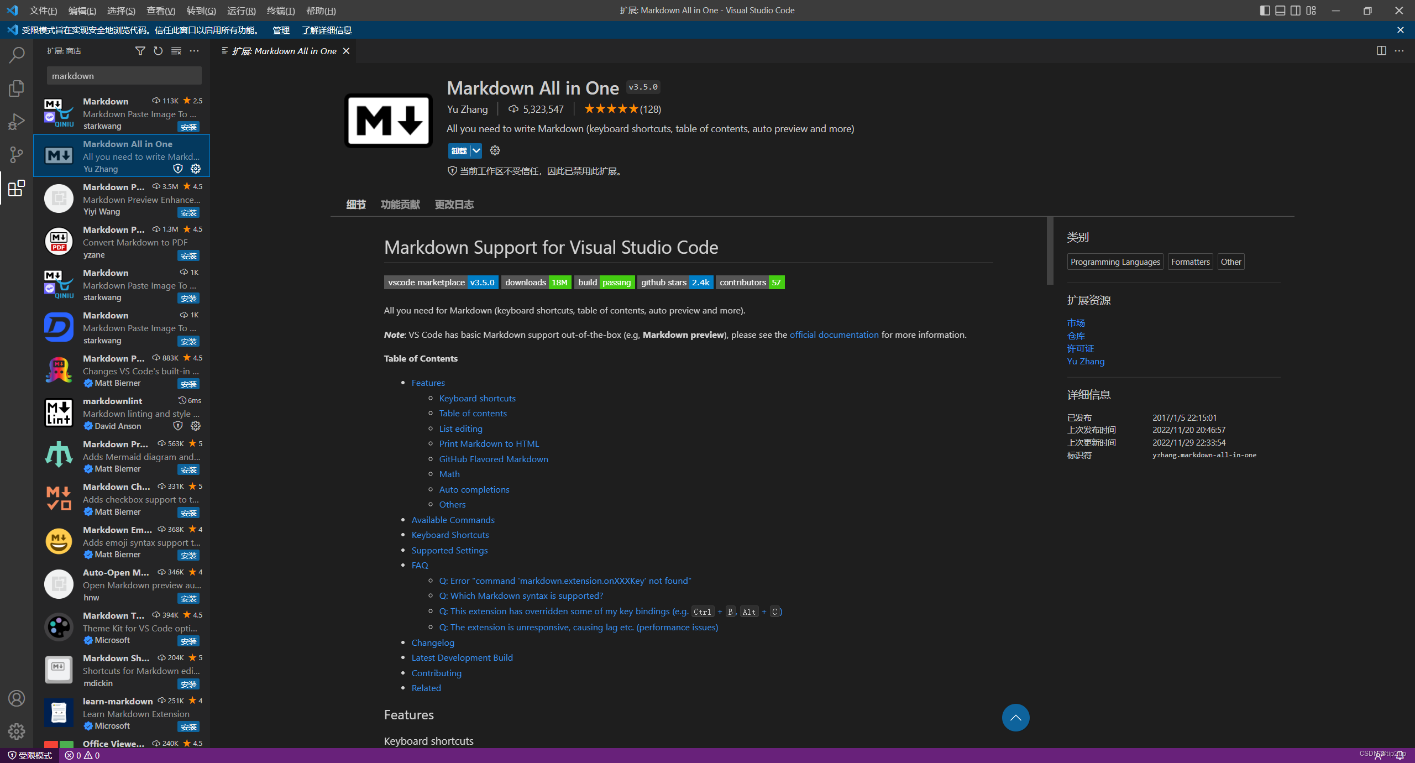The height and width of the screenshot is (763, 1415).
Task: Click 了解详细信息 link in banner
Action: click(327, 30)
